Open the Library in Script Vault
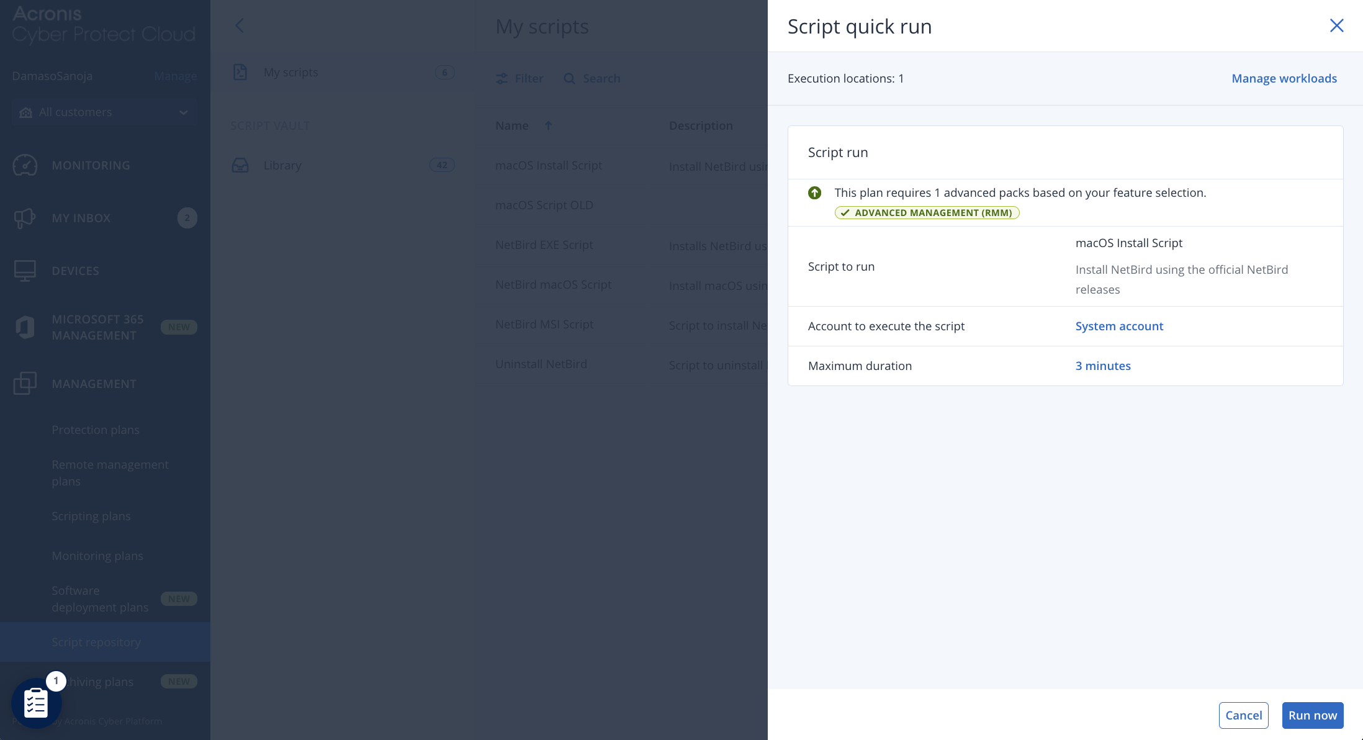 (282, 165)
